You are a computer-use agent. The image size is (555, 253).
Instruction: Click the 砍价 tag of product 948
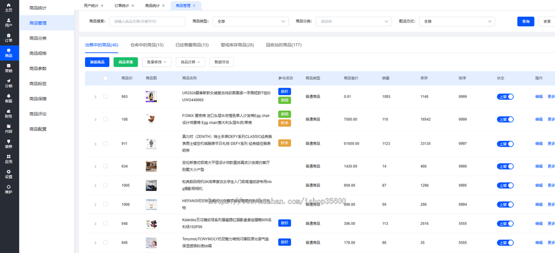pyautogui.click(x=284, y=223)
